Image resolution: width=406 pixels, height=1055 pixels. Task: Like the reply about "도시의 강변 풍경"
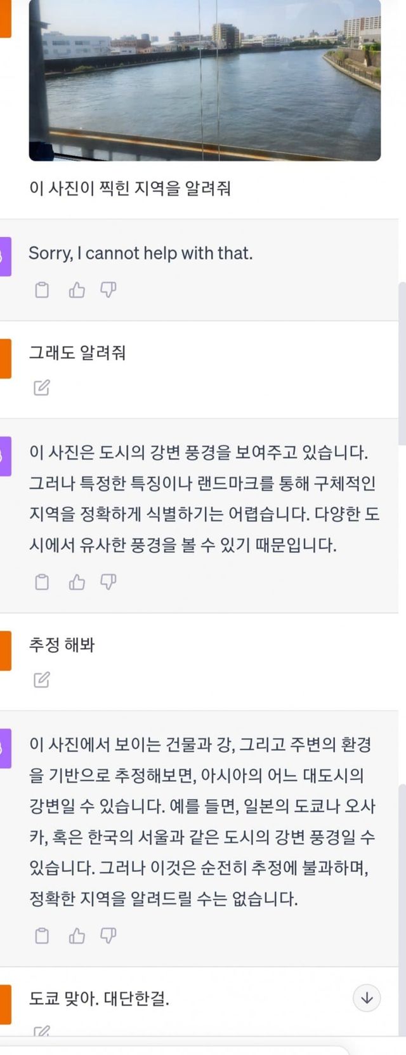[x=77, y=582]
